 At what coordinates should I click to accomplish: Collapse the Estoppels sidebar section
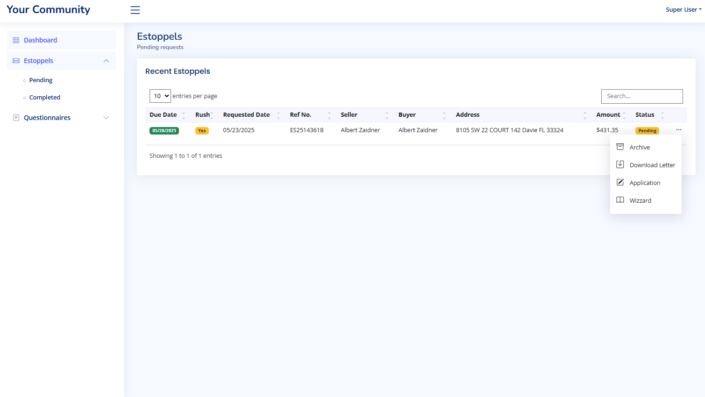pyautogui.click(x=106, y=61)
